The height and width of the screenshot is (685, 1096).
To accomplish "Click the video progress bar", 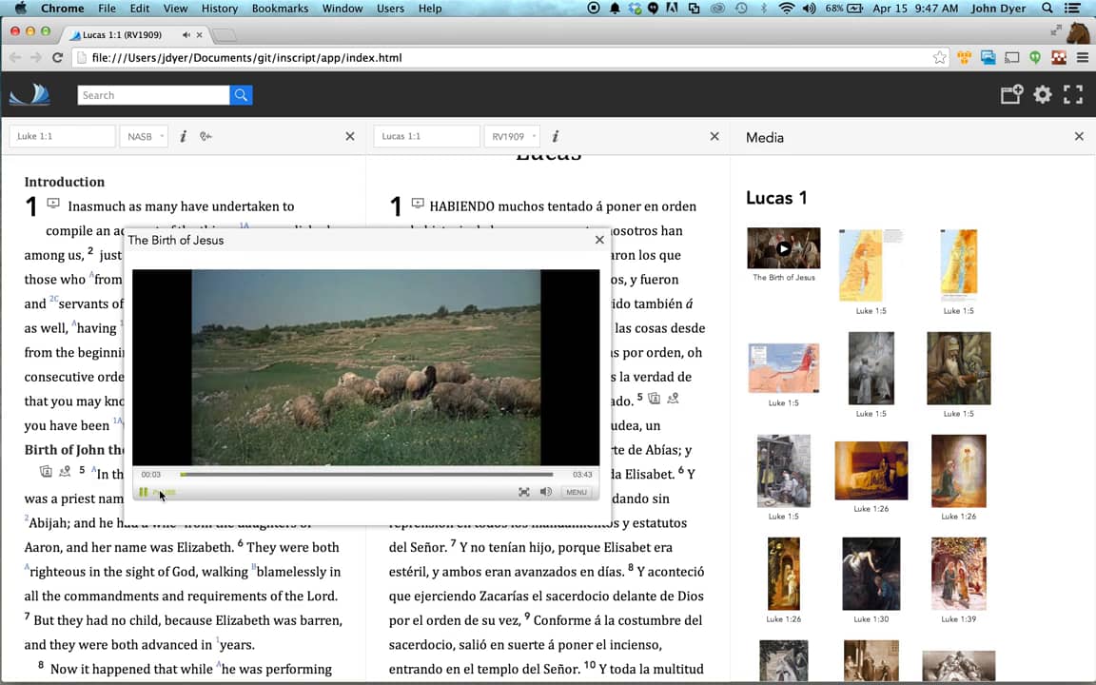I will click(366, 475).
